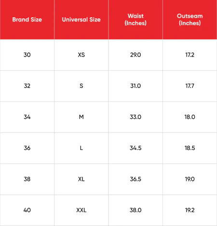Click the Outseam (Inches) header

190,20
